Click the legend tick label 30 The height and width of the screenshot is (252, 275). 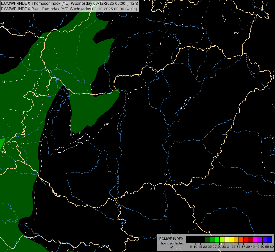pos(224,247)
